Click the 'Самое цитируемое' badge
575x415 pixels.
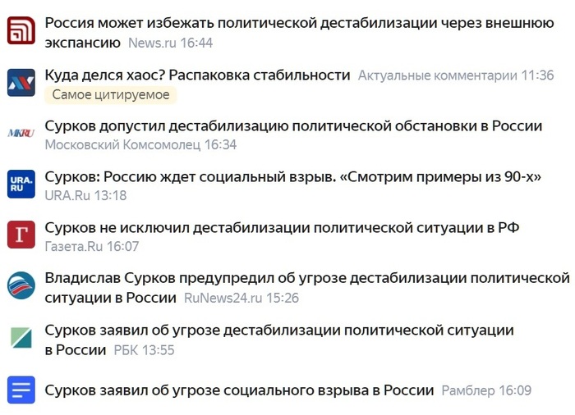(x=111, y=95)
